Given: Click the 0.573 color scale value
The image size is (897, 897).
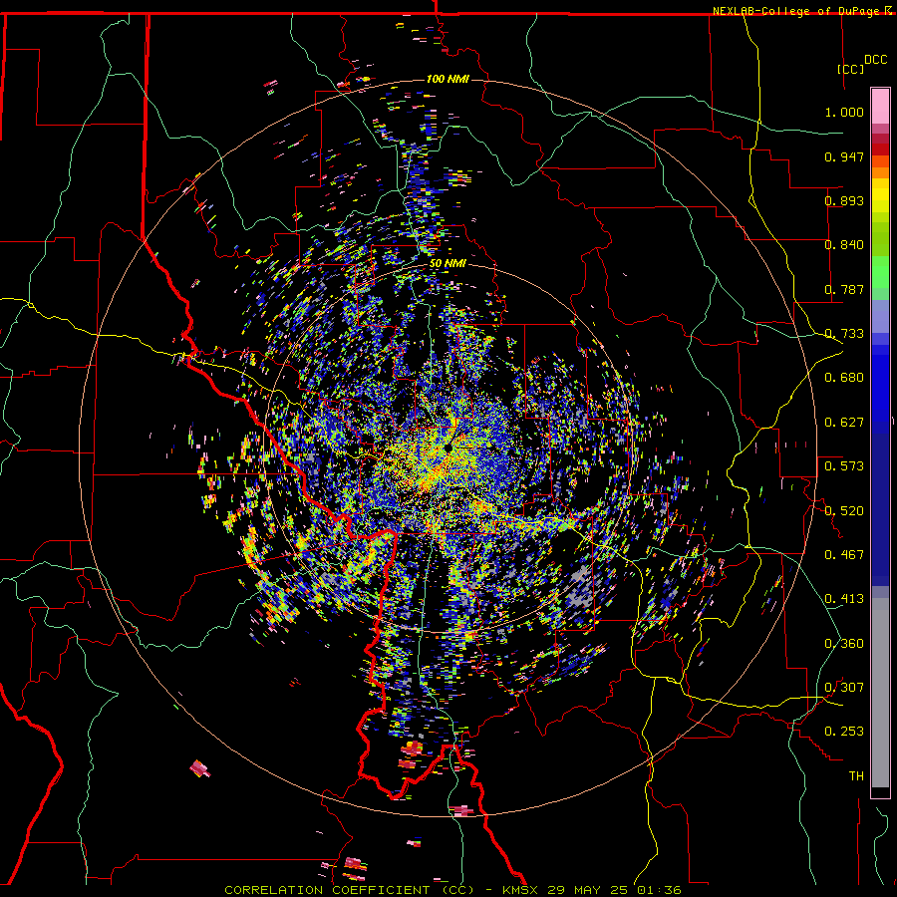Looking at the screenshot, I should point(844,466).
